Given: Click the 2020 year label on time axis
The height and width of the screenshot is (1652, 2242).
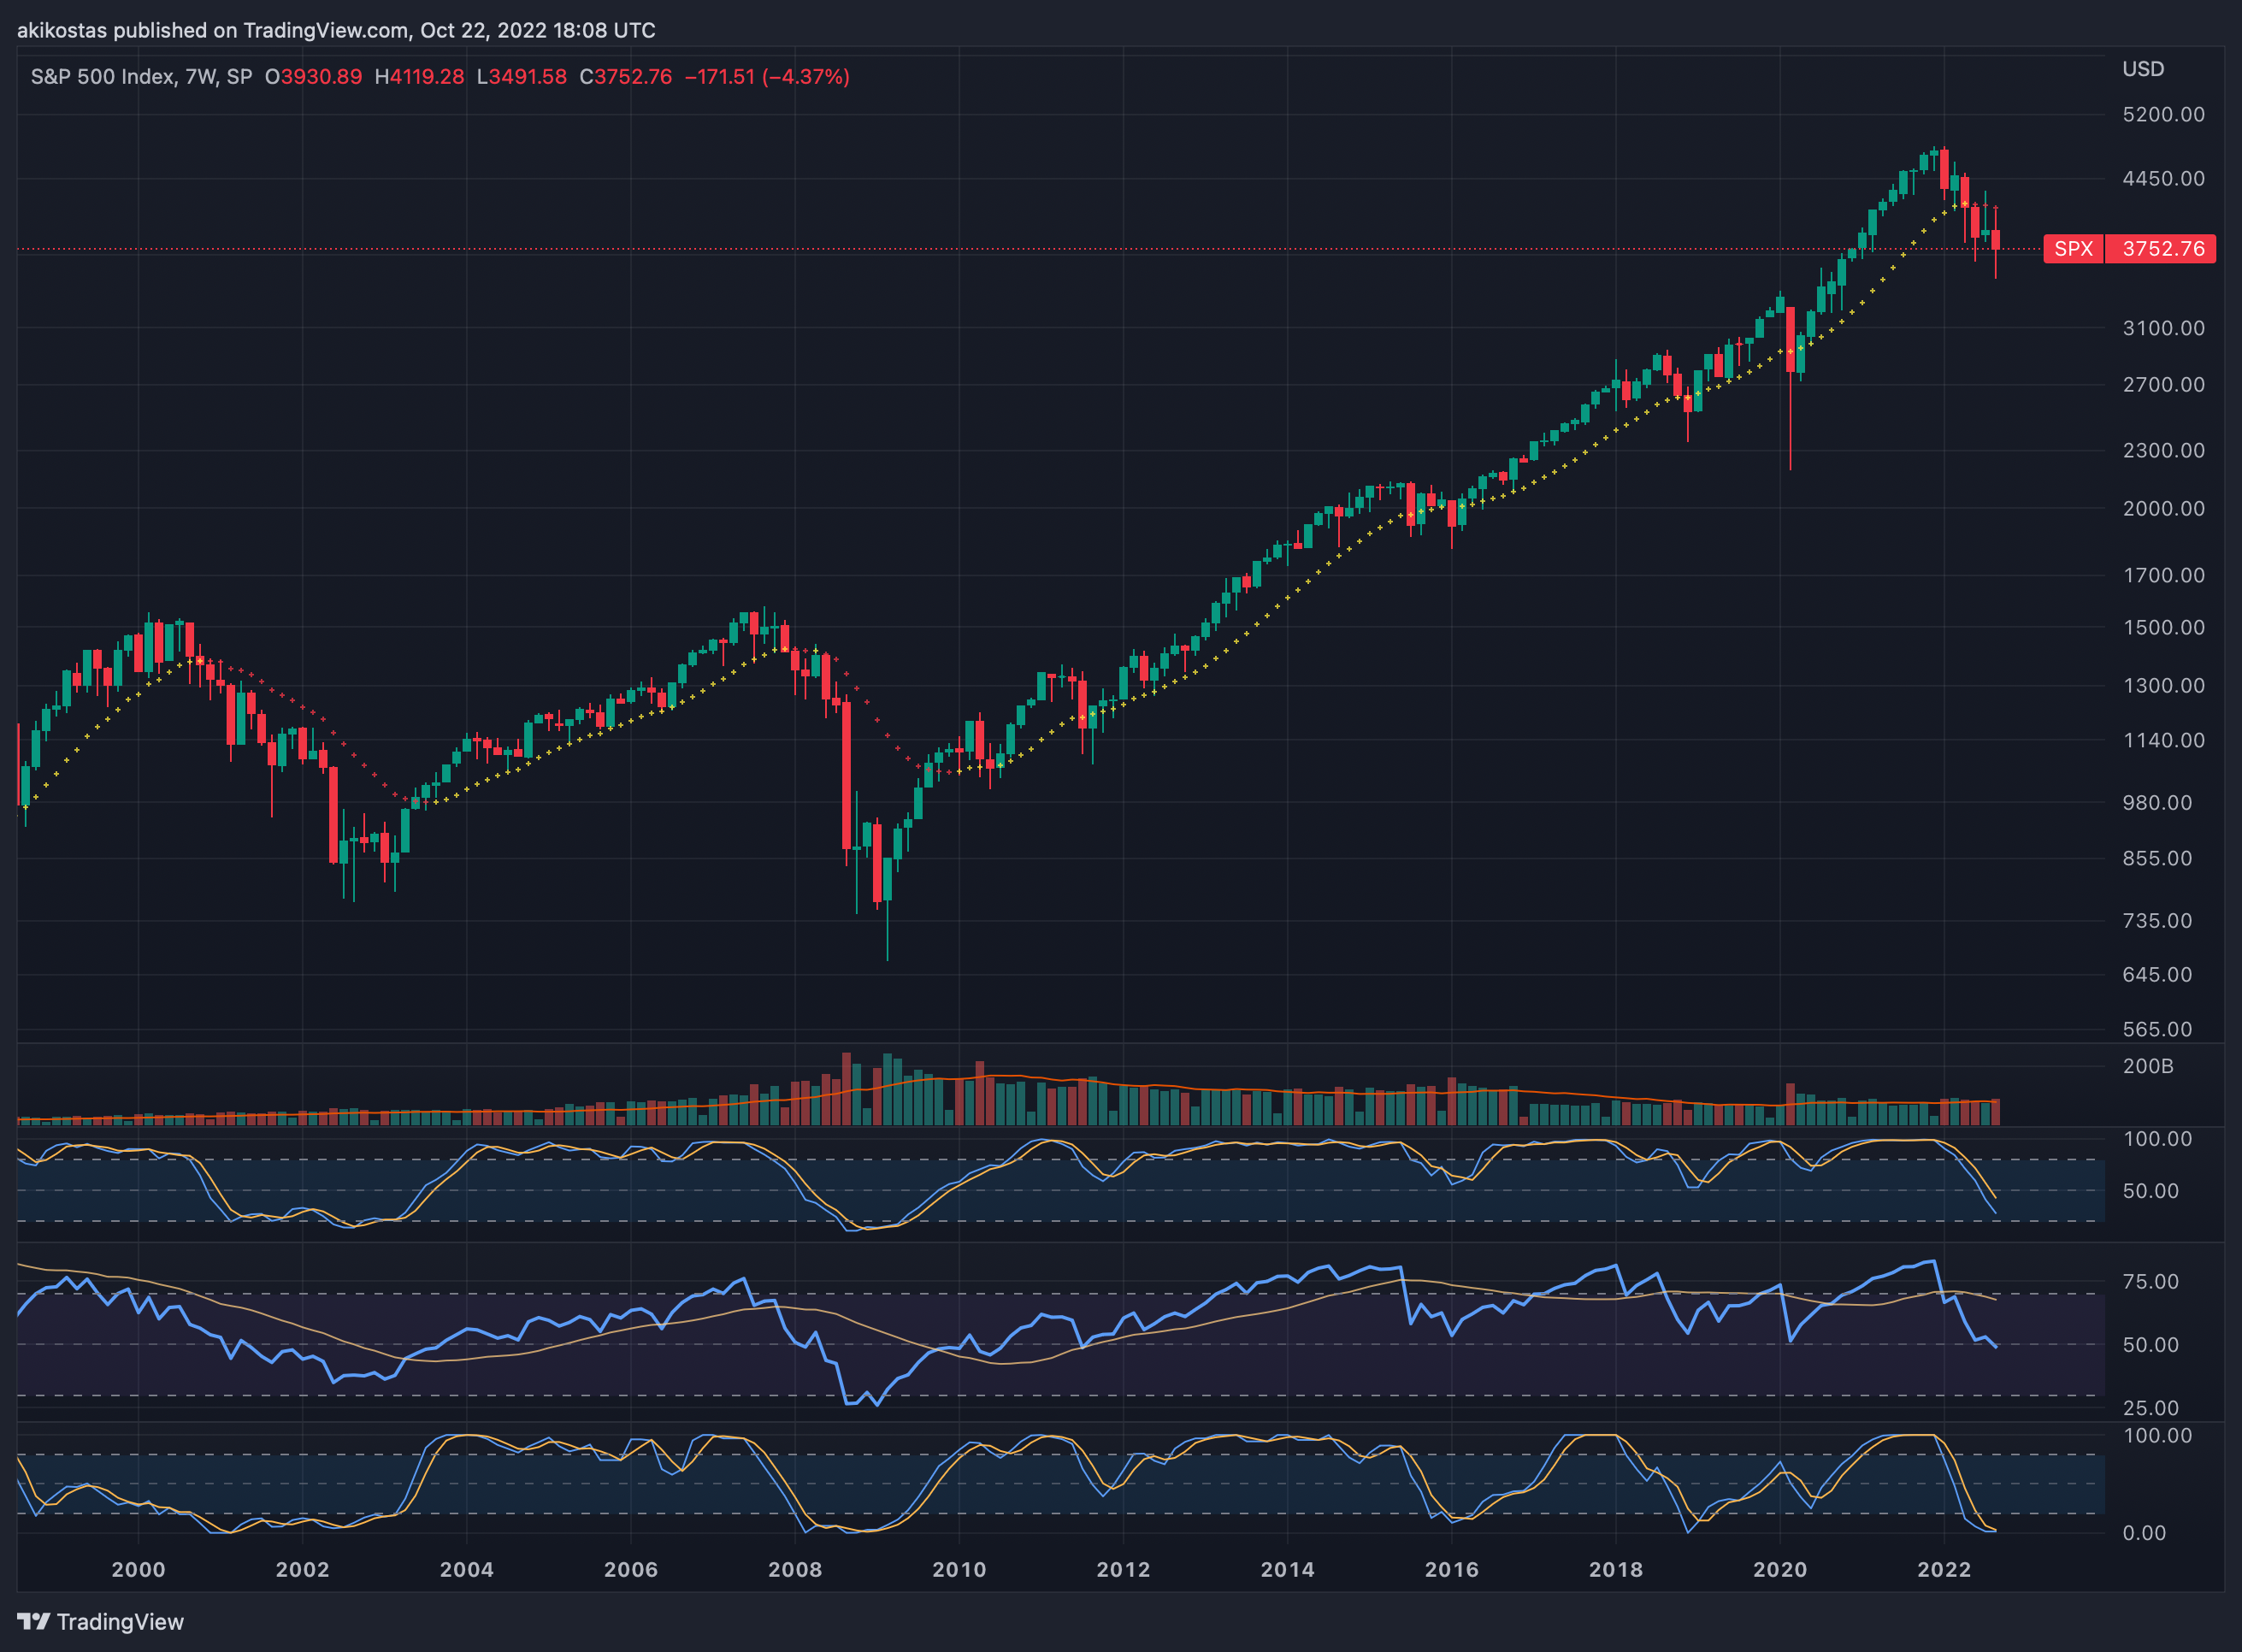Looking at the screenshot, I should point(1780,1569).
